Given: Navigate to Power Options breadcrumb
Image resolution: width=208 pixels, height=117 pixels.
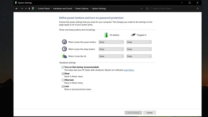Looking at the screenshot, I should coord(82,9).
